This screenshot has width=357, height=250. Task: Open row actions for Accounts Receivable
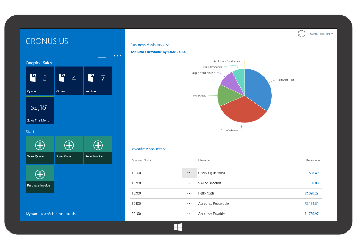click(x=190, y=204)
